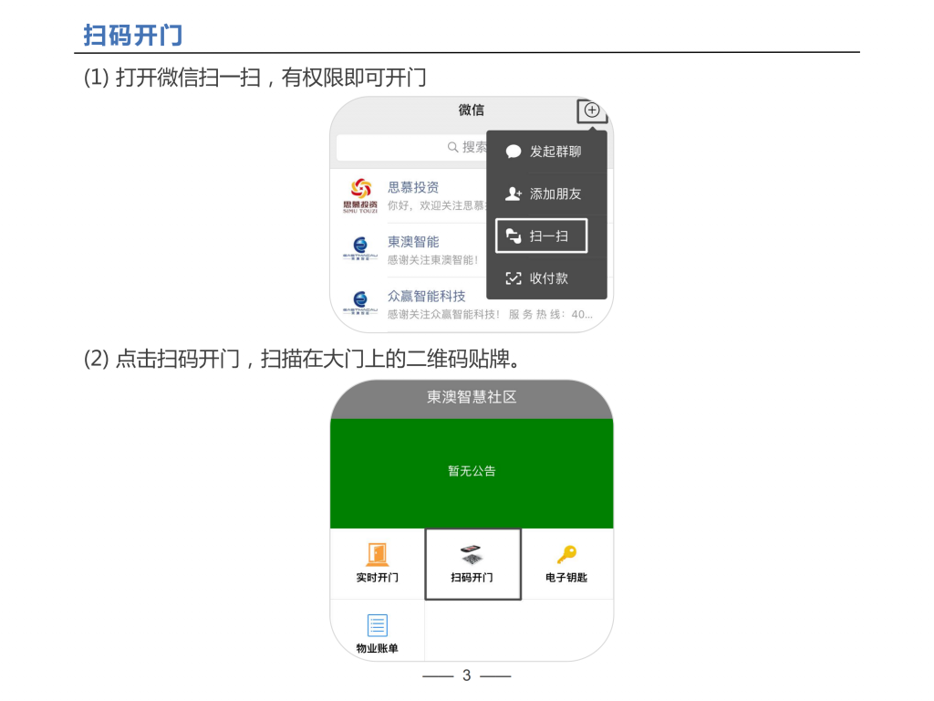
Task: Open the plus menu icon in WeChat header
Action: pos(591,110)
